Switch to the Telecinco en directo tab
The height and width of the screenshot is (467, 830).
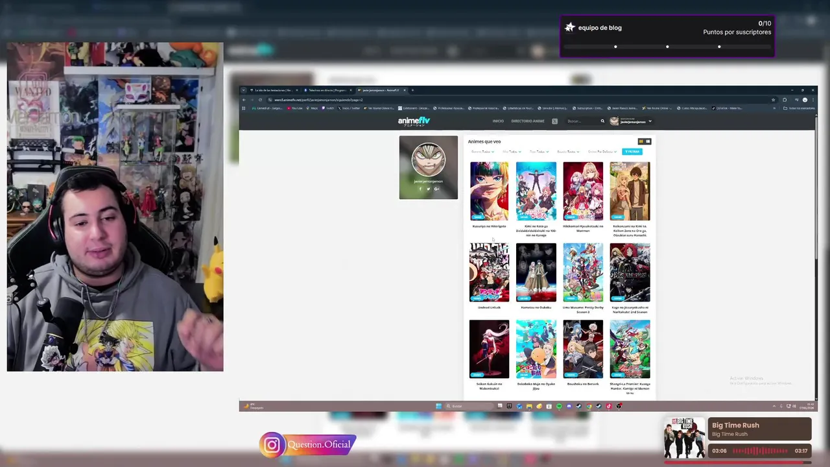coord(327,90)
